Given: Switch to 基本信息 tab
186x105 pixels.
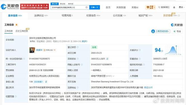Looking at the screenshot, I should (x=15, y=16).
